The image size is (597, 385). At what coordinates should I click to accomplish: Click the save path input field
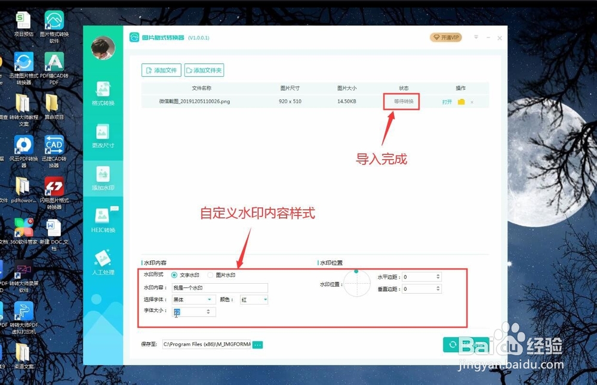[207, 344]
